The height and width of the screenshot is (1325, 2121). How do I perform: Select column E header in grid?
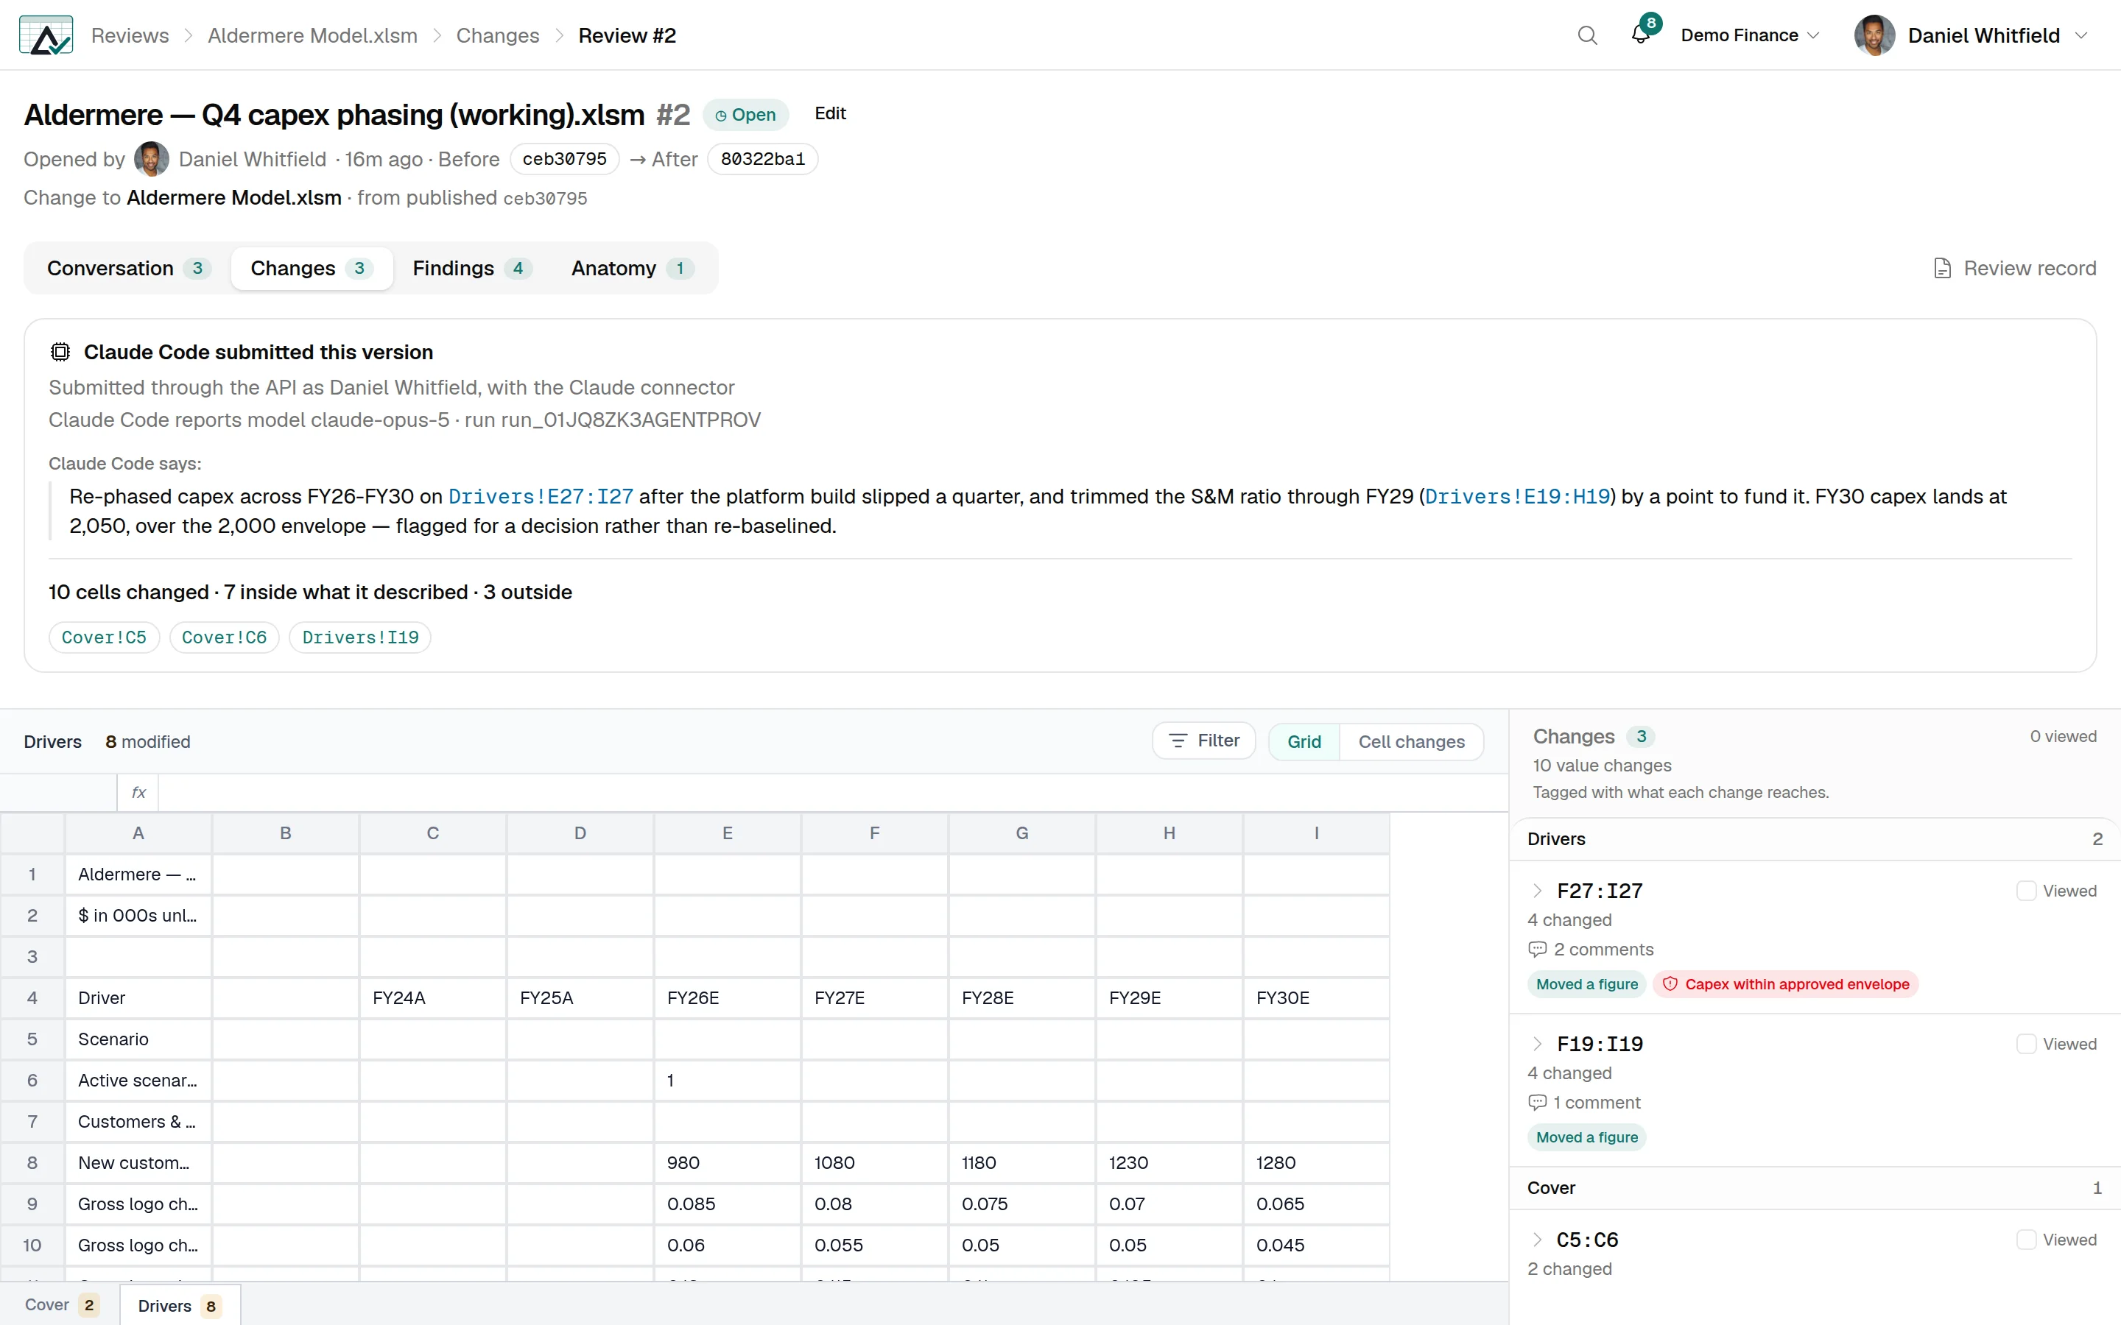point(728,833)
